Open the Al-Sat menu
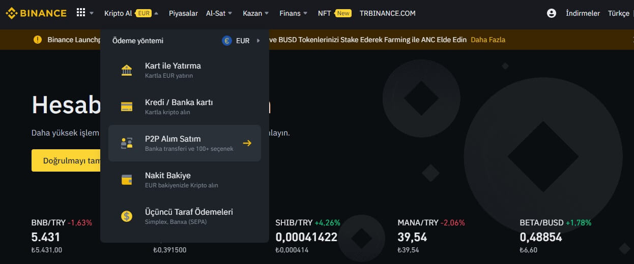This screenshot has width=634, height=264. click(216, 13)
